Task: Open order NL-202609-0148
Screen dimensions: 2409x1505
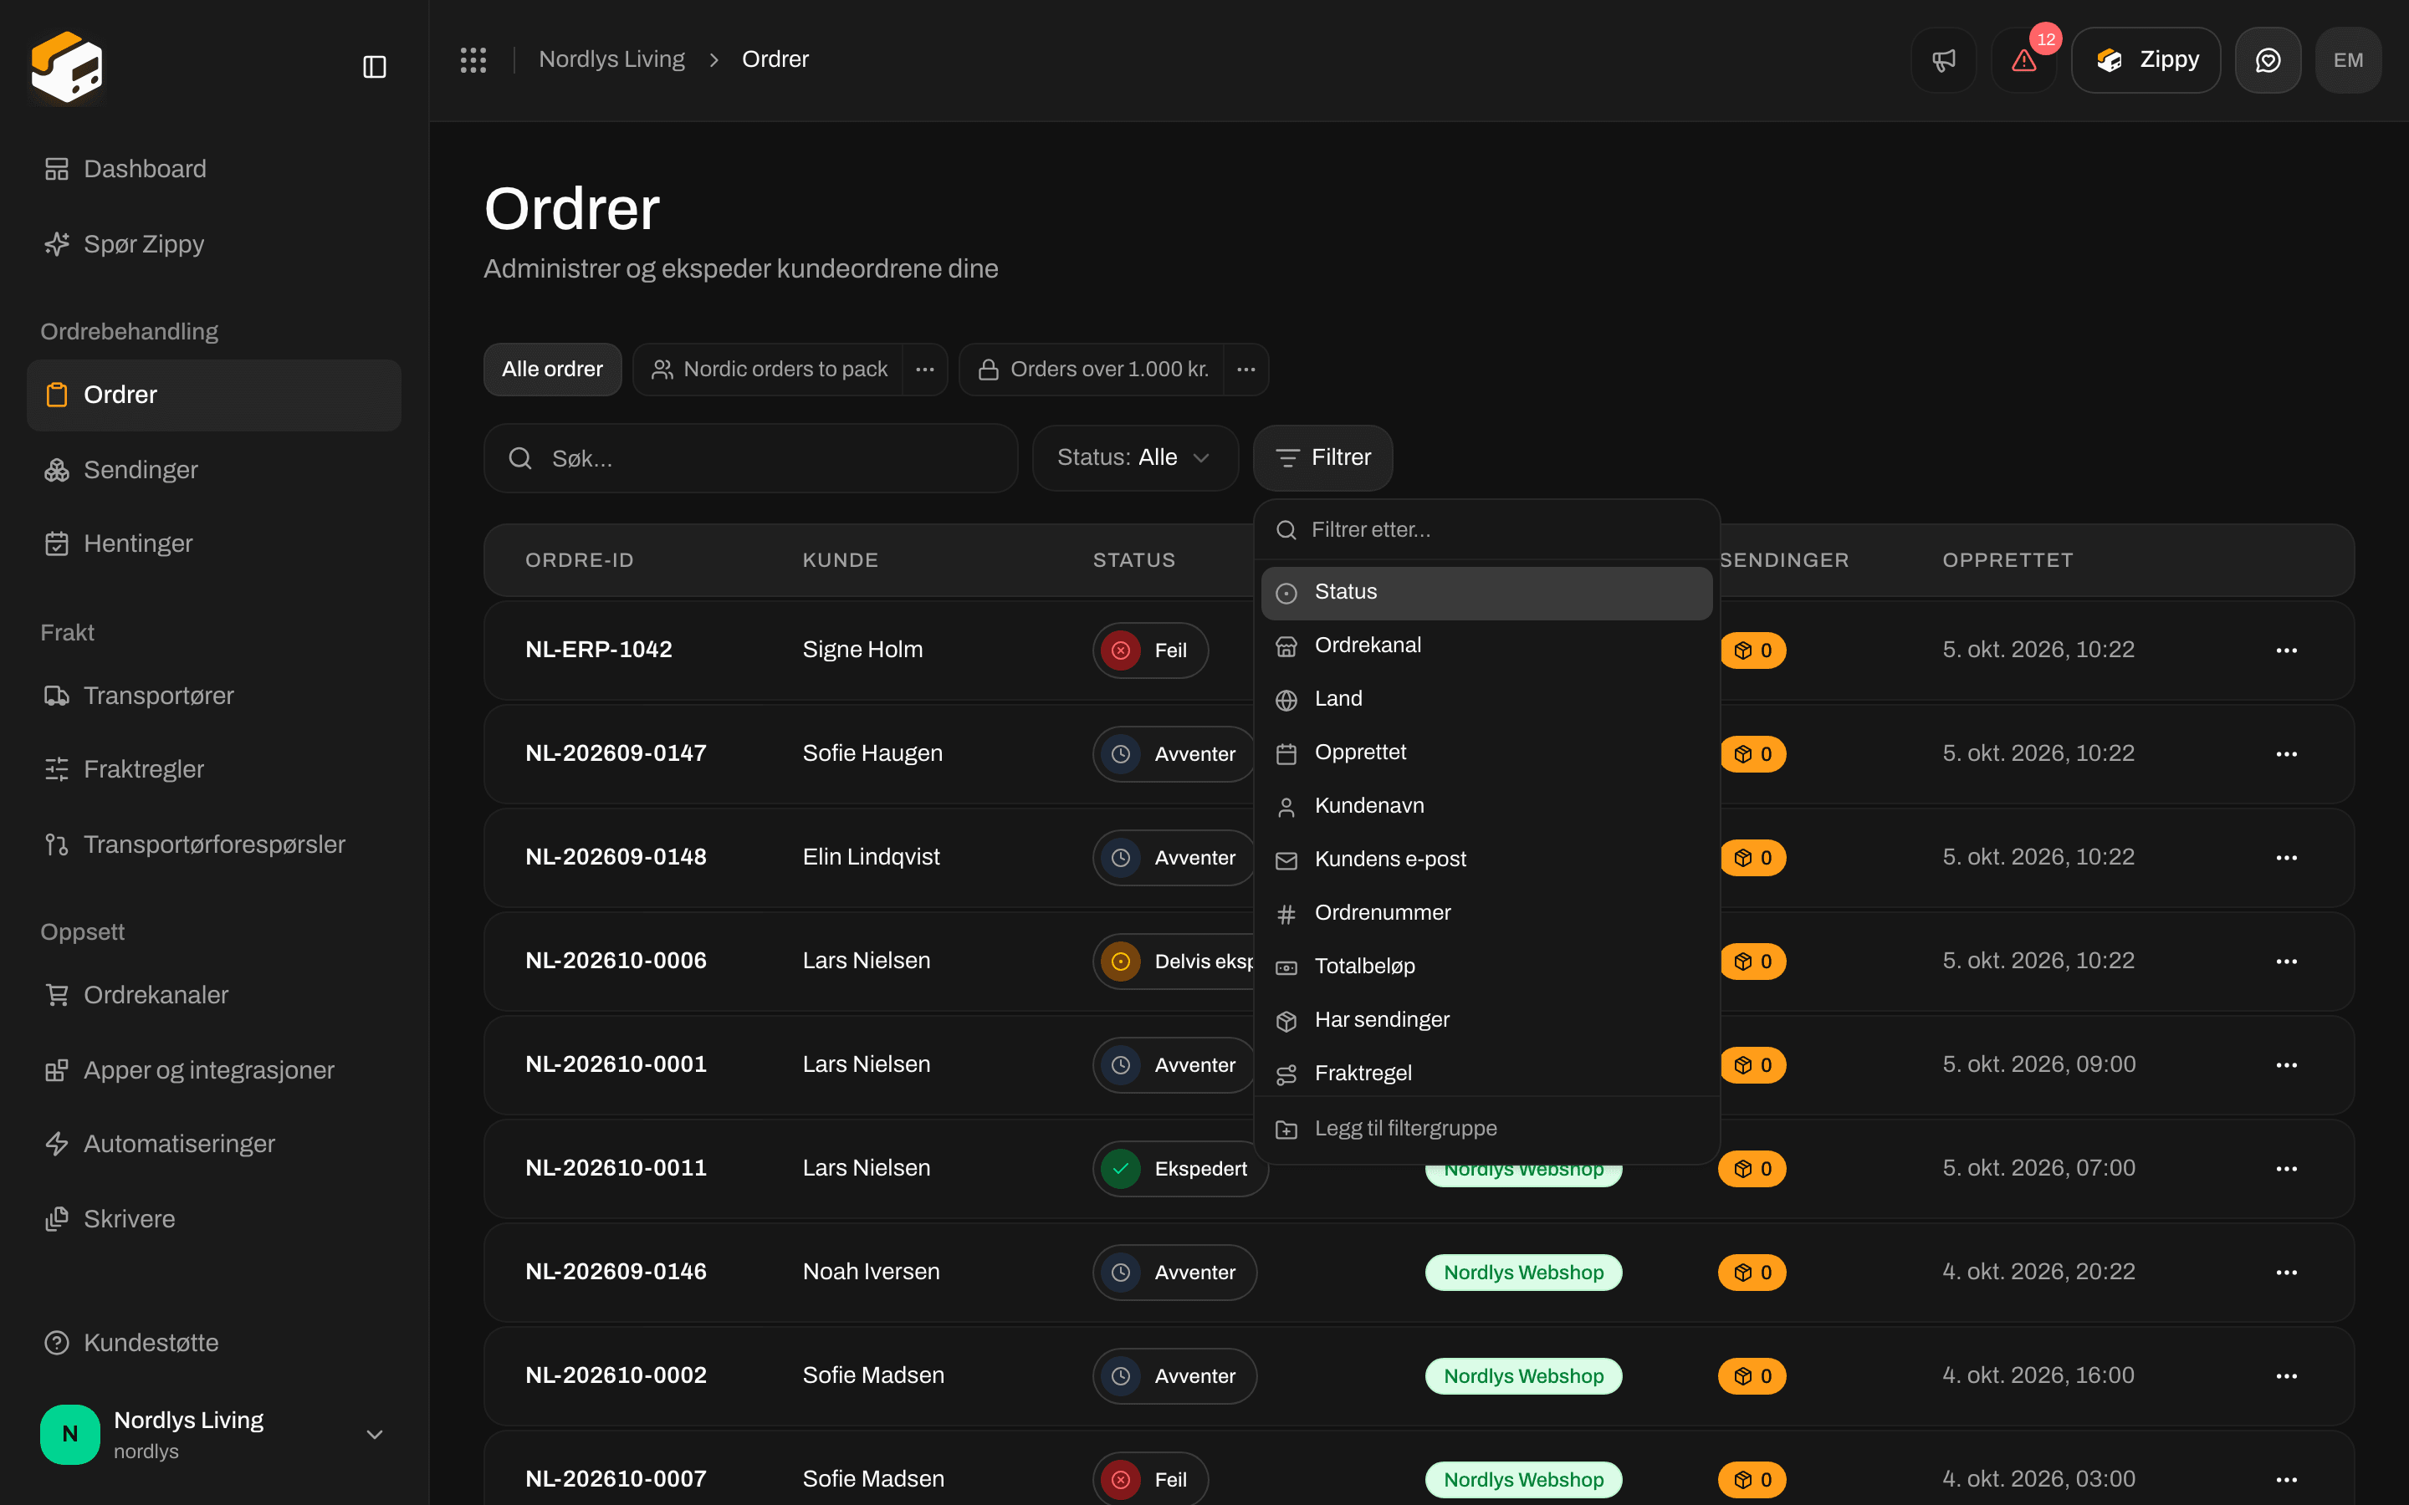Action: 615,857
